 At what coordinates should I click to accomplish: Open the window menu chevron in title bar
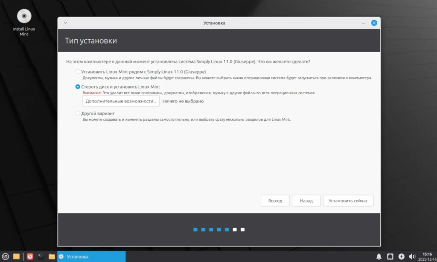65,23
